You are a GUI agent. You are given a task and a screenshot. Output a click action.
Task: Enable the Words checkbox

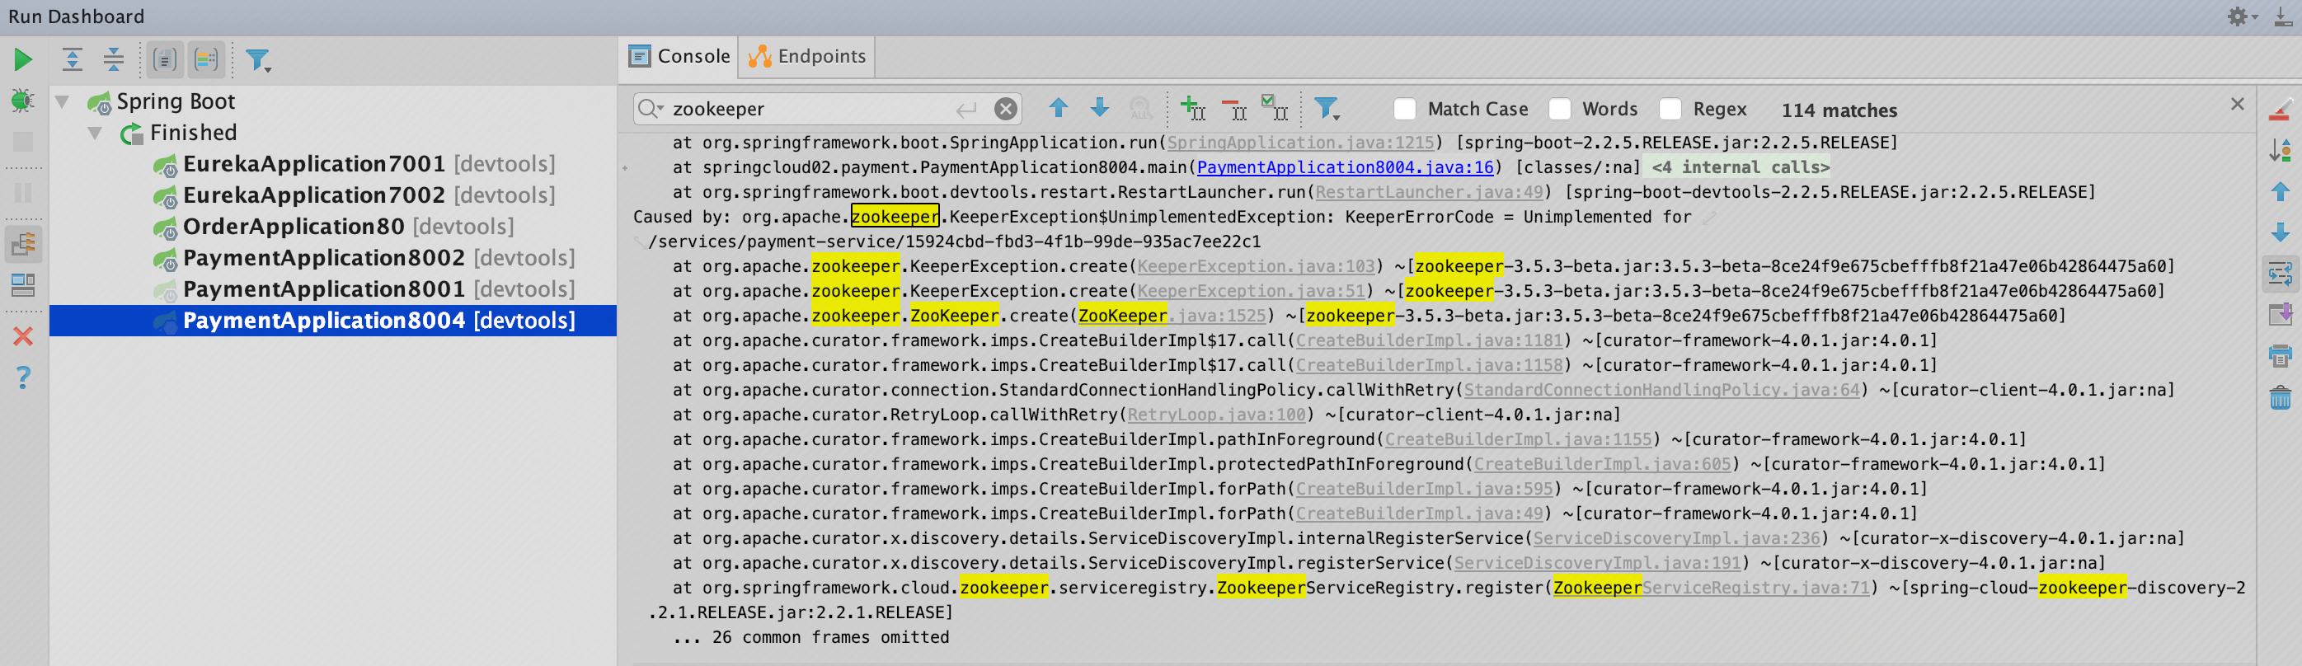tap(1559, 109)
